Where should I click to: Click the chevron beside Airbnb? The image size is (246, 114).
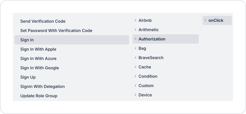(135, 21)
